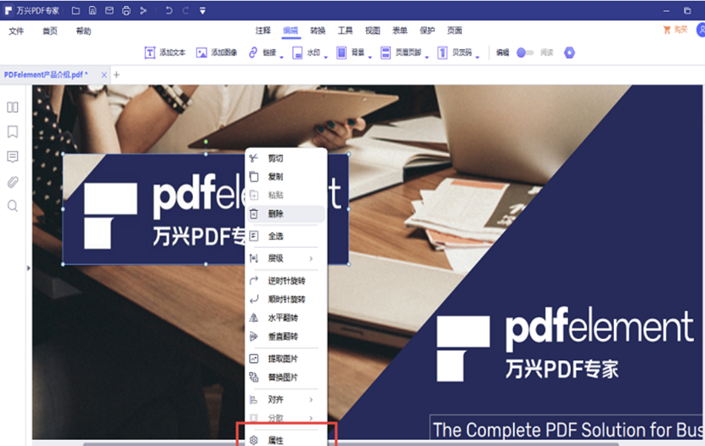Switch to the 工具 tab
This screenshot has width=705, height=446.
[346, 31]
